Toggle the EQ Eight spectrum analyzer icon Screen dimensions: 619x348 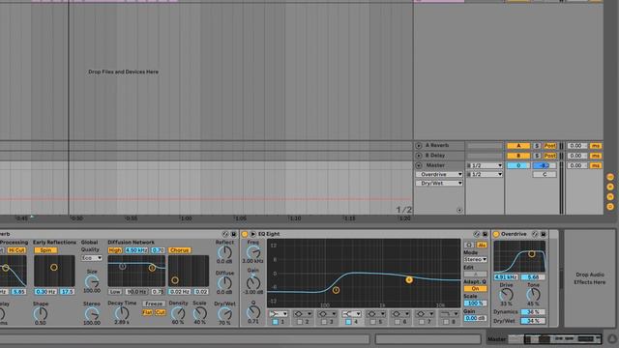[482, 245]
